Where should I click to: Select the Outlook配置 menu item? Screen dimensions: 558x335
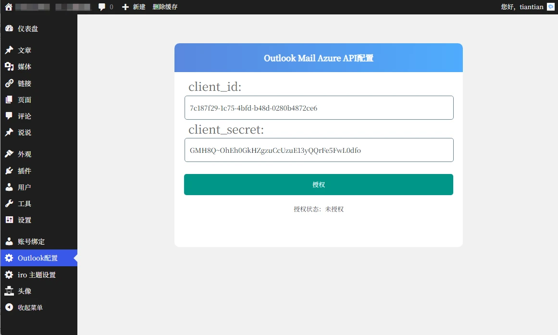pyautogui.click(x=39, y=258)
